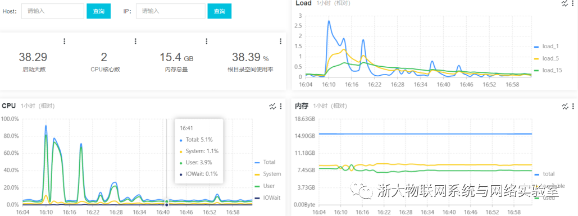The width and height of the screenshot is (578, 216).
Task: Open the CPU panel more-options menu
Action: [x=281, y=107]
